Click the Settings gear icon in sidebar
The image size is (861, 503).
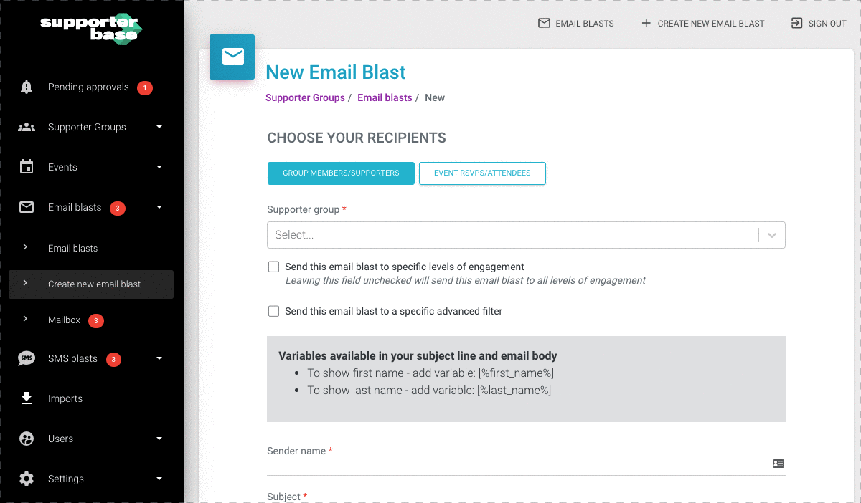click(x=27, y=479)
